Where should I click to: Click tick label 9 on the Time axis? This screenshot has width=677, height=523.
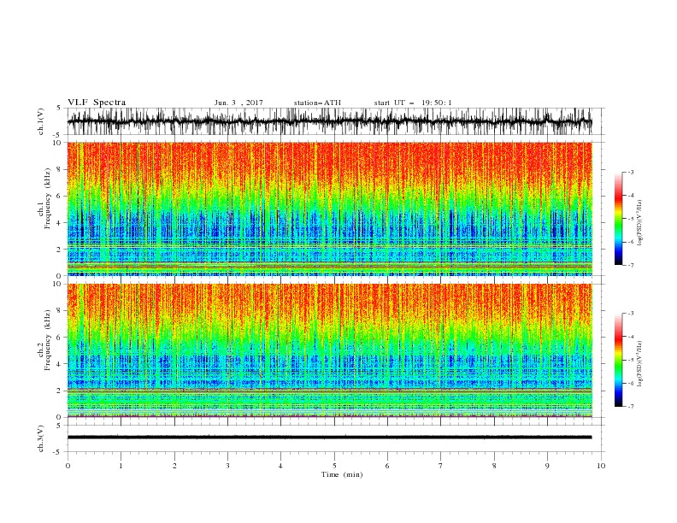tap(547, 466)
